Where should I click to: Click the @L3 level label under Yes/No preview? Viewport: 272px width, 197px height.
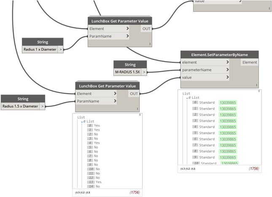click(77, 192)
